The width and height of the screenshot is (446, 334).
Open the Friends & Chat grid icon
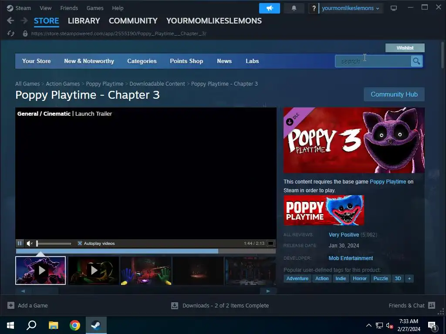pyautogui.click(x=432, y=305)
